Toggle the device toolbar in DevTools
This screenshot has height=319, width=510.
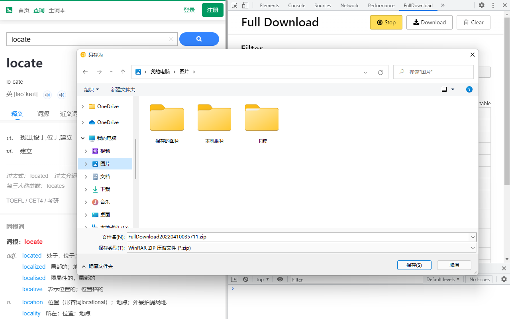245,5
